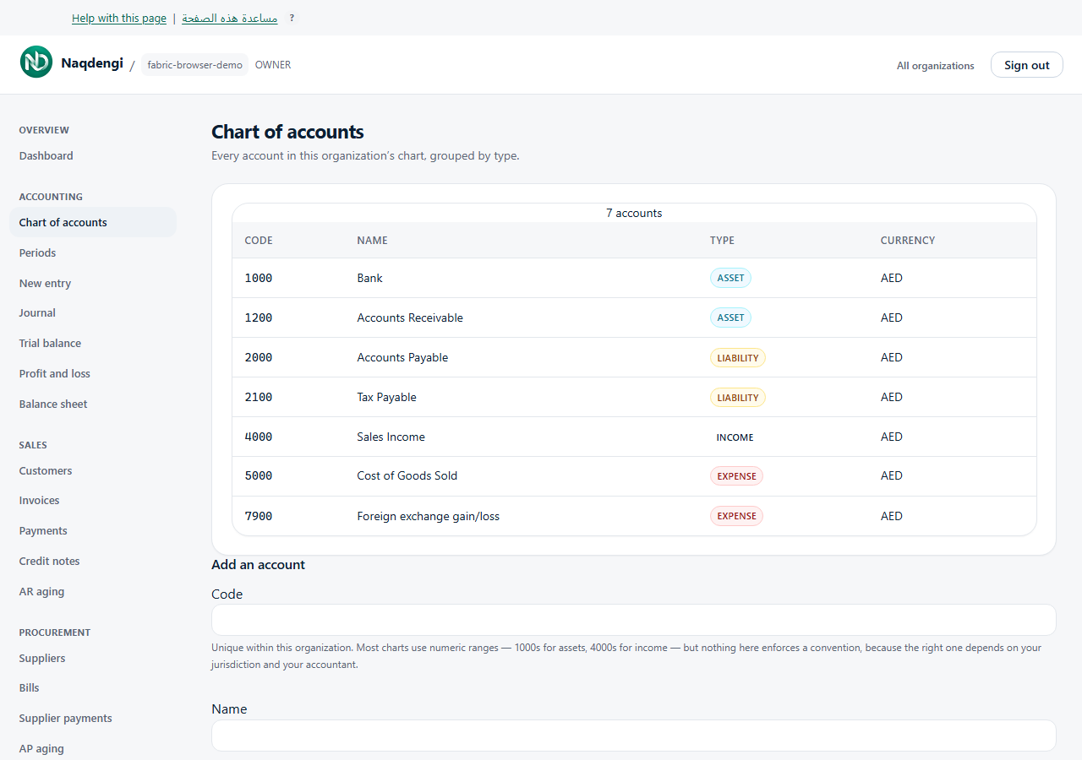The height and width of the screenshot is (760, 1082).
Task: Click the INCOME badge for Sales Income
Action: click(735, 437)
